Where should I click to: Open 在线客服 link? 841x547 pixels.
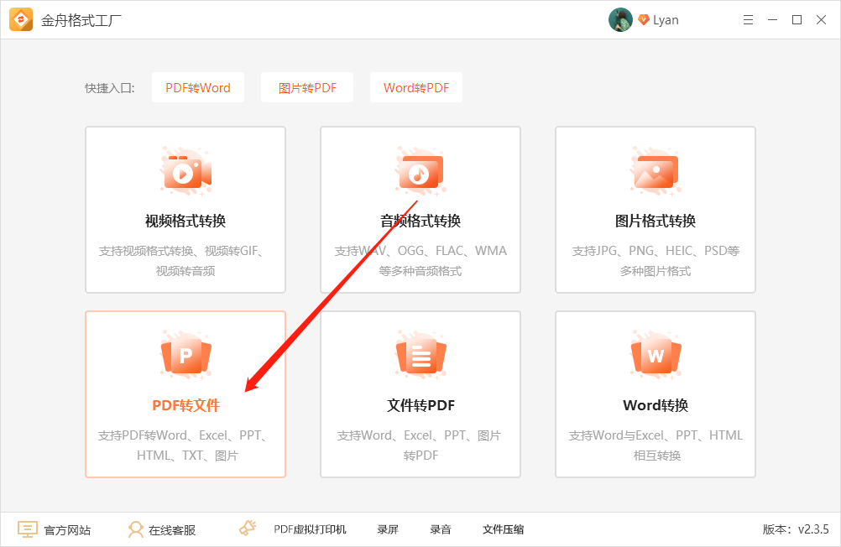[172, 530]
